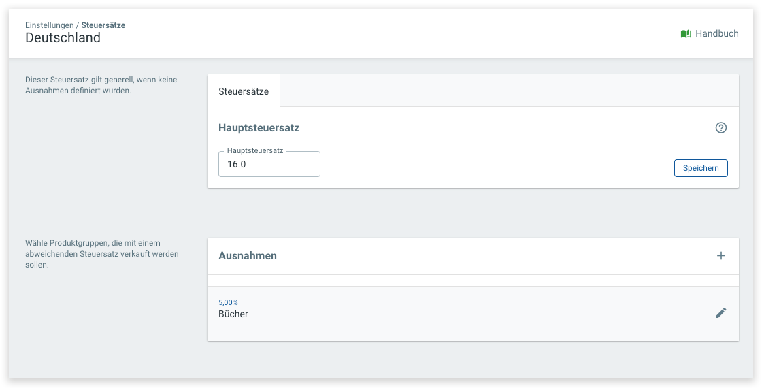Click the Ausnahmen section header
This screenshot has height=388, width=762.
coord(248,256)
